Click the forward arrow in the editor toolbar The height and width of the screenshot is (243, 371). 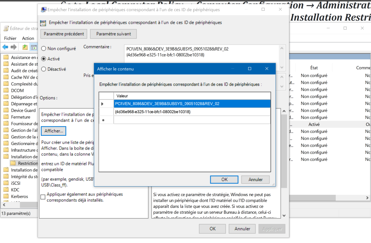pos(14,47)
